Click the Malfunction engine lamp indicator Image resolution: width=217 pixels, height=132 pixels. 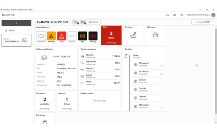coord(41,36)
